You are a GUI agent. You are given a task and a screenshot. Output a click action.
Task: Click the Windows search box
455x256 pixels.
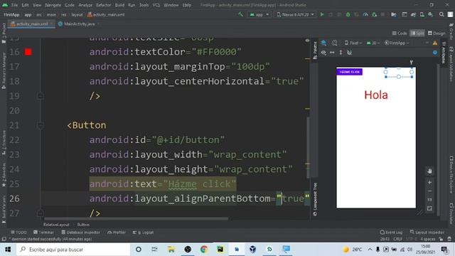(73, 250)
